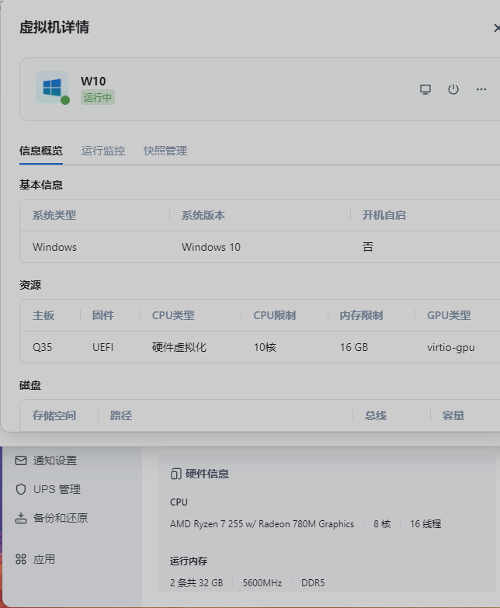Click the 10核 CPU limit value
The width and height of the screenshot is (500, 608).
click(x=265, y=347)
